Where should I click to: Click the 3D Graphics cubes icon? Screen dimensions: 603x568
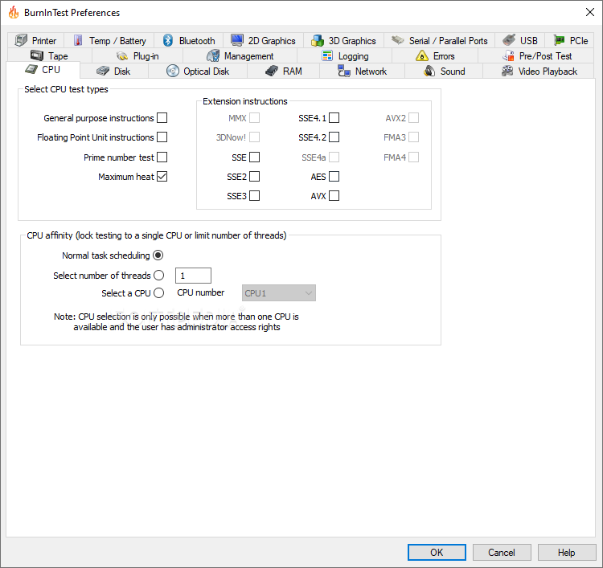click(x=318, y=40)
